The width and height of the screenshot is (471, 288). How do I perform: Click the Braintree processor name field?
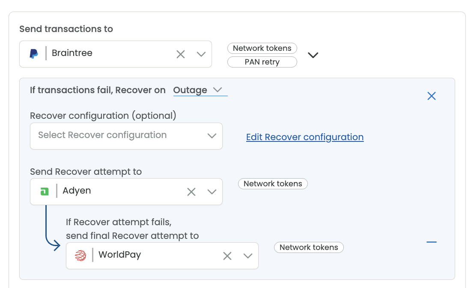[116, 54]
